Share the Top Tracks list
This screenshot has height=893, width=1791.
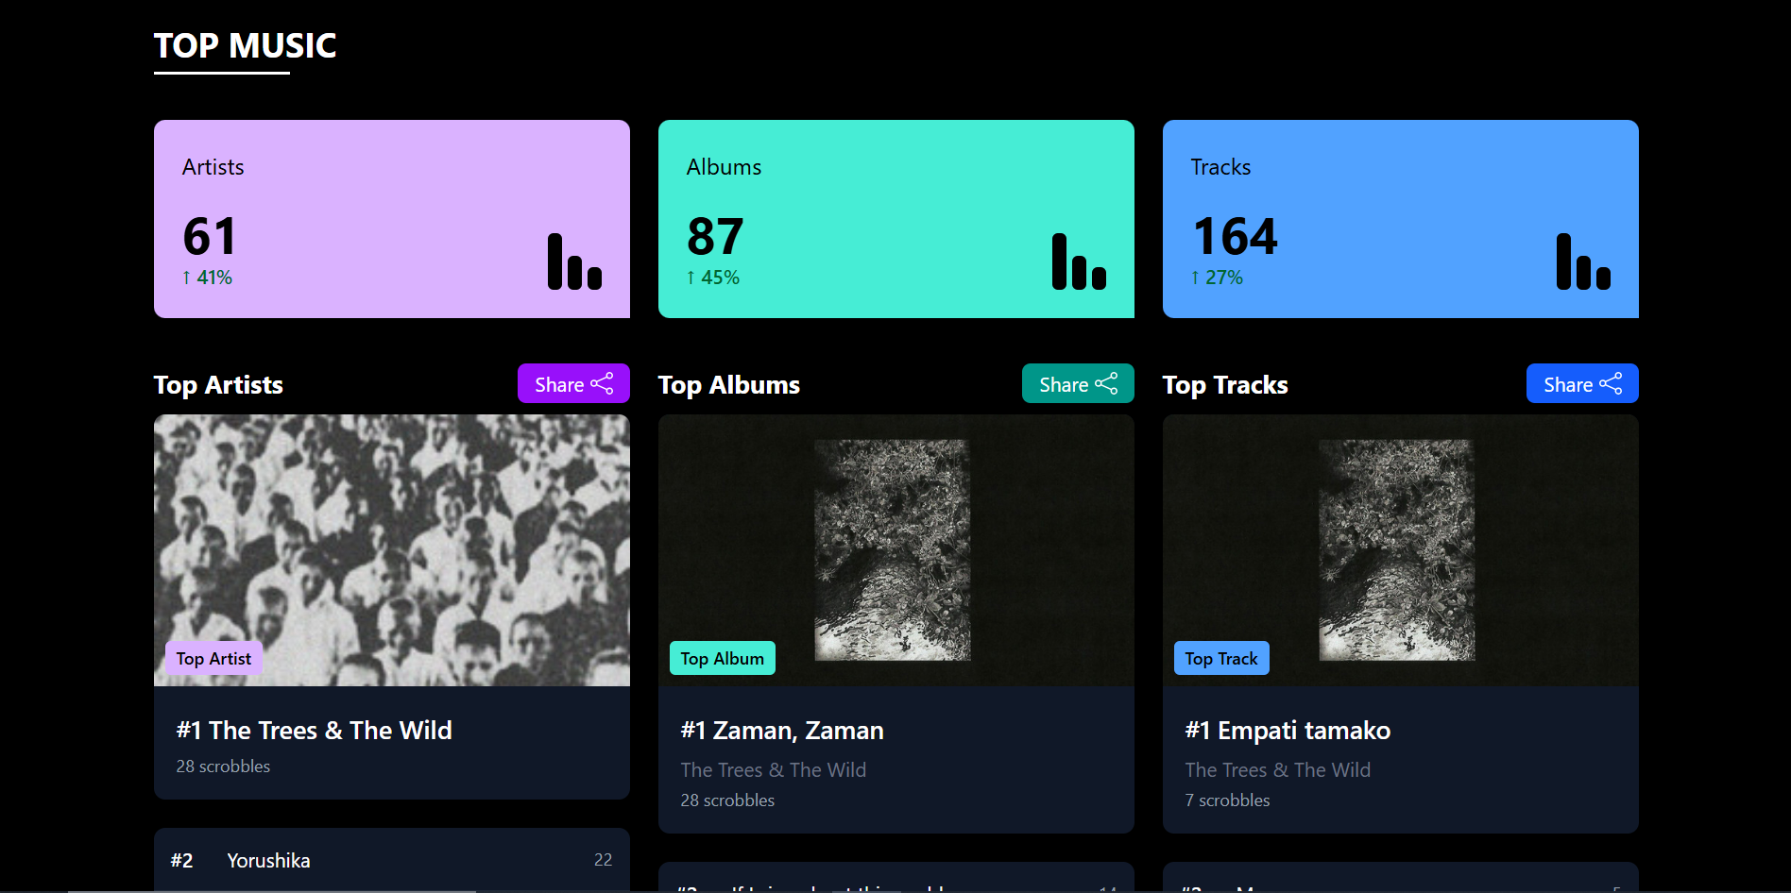1582,383
